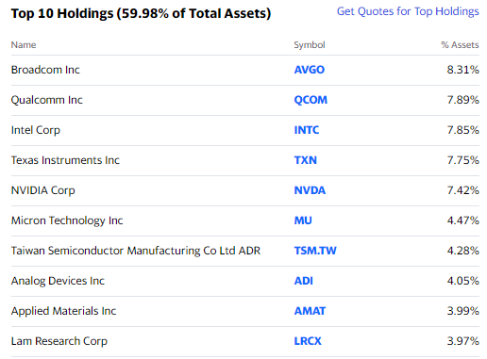Open Get Quotes for Top Holdings link
Viewport: 487px width, 359px height.
click(408, 11)
